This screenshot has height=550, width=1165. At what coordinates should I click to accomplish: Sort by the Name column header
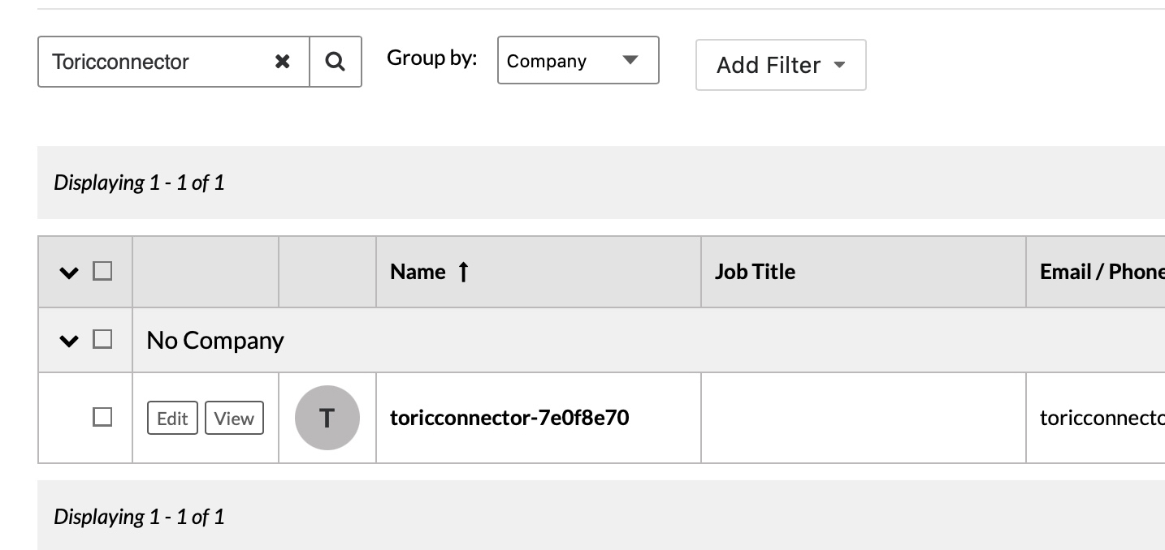tap(418, 272)
